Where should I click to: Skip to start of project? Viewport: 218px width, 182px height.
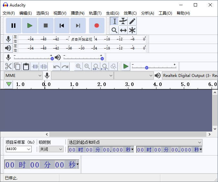click(x=62, y=26)
